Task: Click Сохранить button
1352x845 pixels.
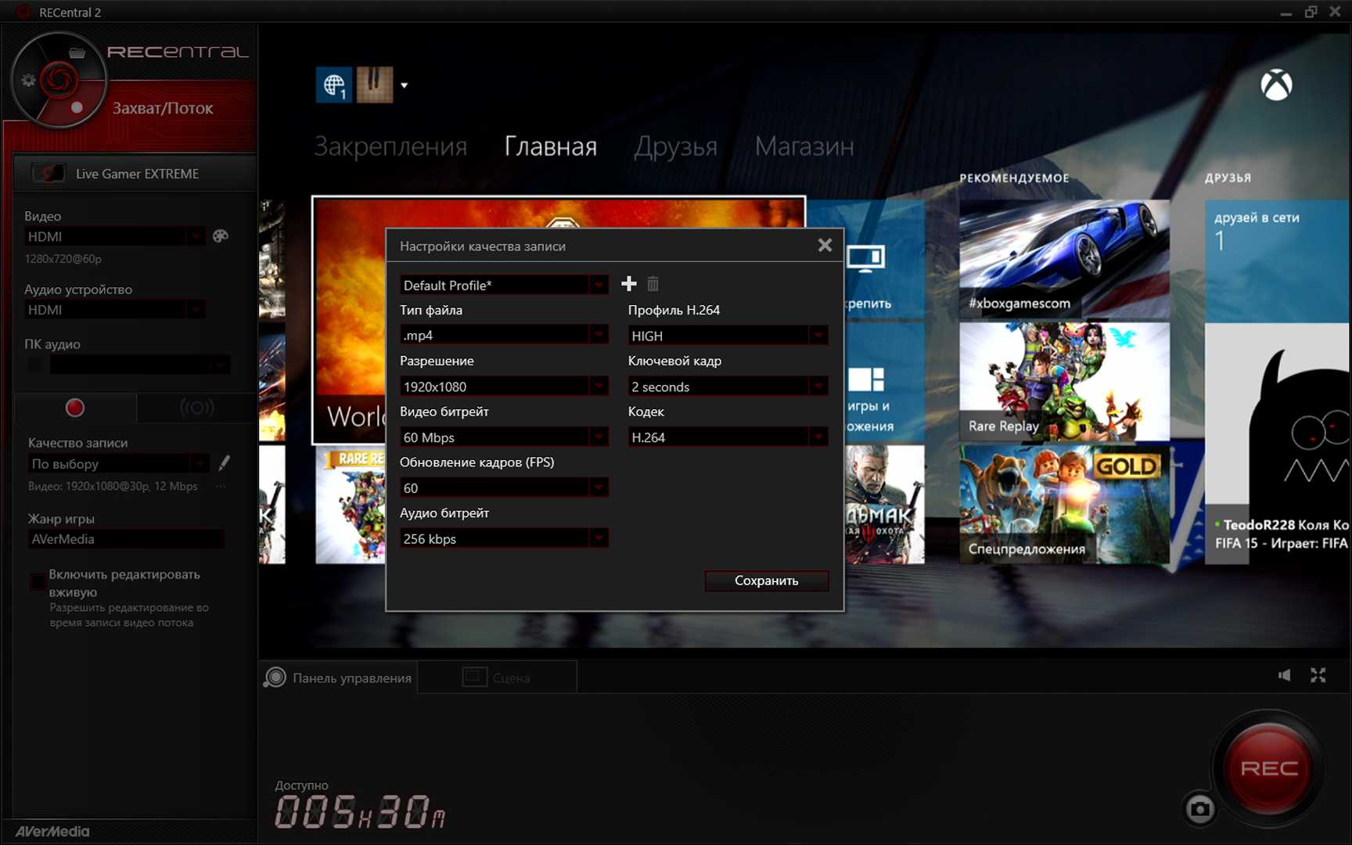Action: [767, 581]
